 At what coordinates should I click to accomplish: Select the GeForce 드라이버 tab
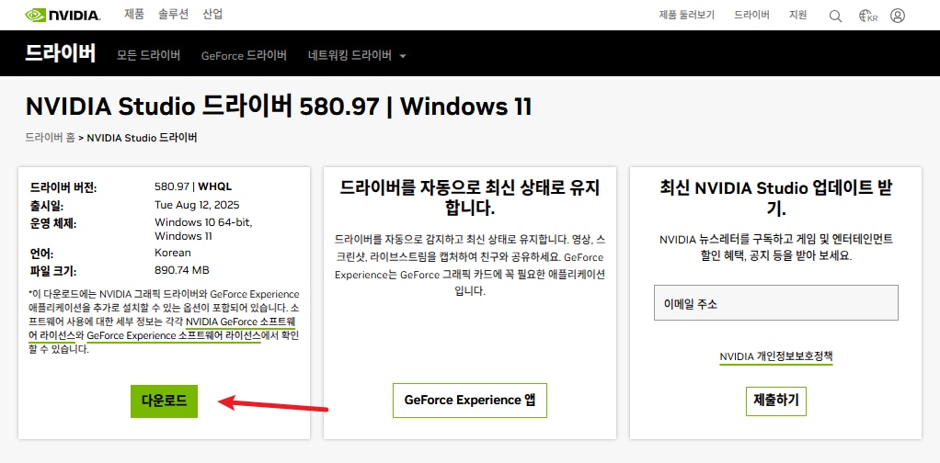(244, 55)
